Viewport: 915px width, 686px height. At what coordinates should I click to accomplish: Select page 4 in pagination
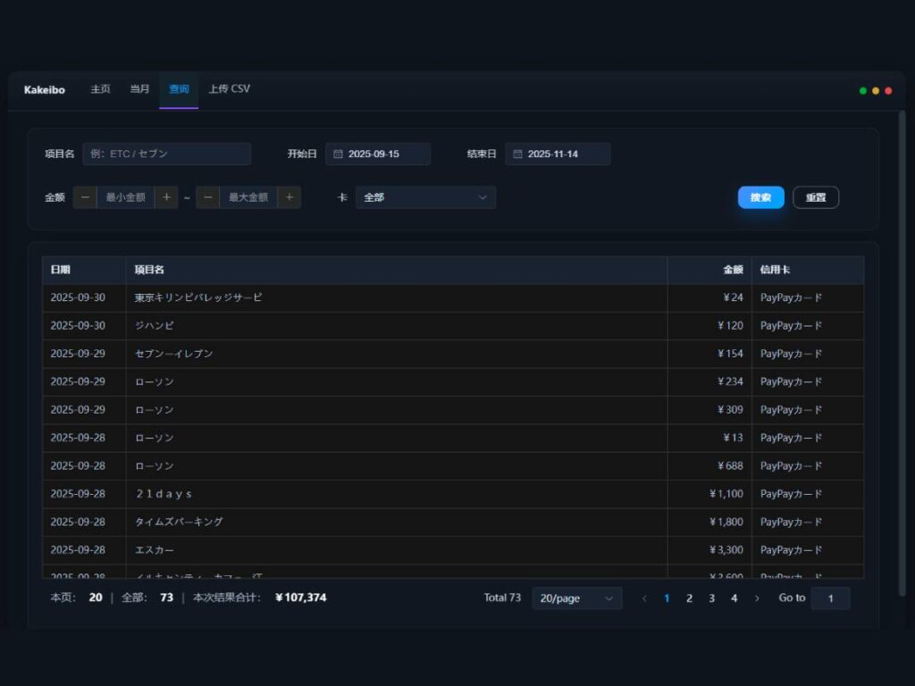click(734, 598)
